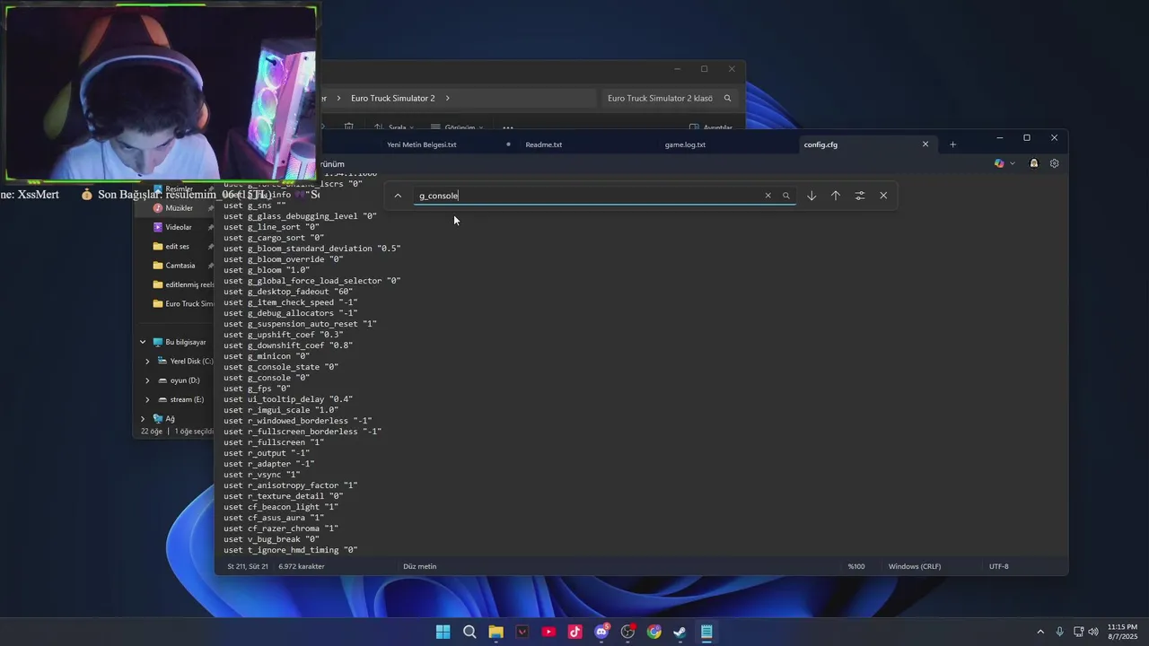Click the Explorer search magnifier icon

point(728,98)
